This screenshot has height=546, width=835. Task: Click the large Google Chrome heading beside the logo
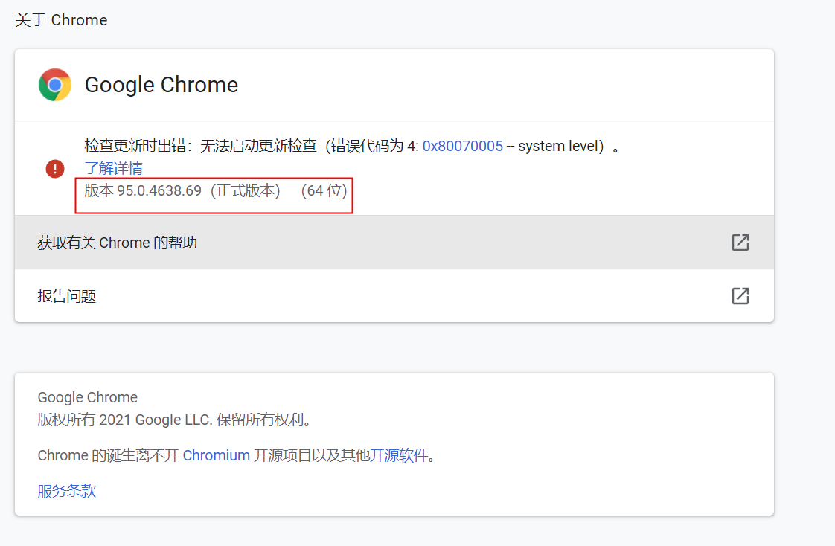pyautogui.click(x=161, y=85)
